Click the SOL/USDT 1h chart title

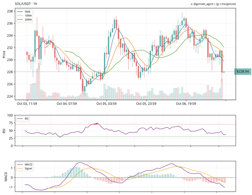(x=23, y=3)
